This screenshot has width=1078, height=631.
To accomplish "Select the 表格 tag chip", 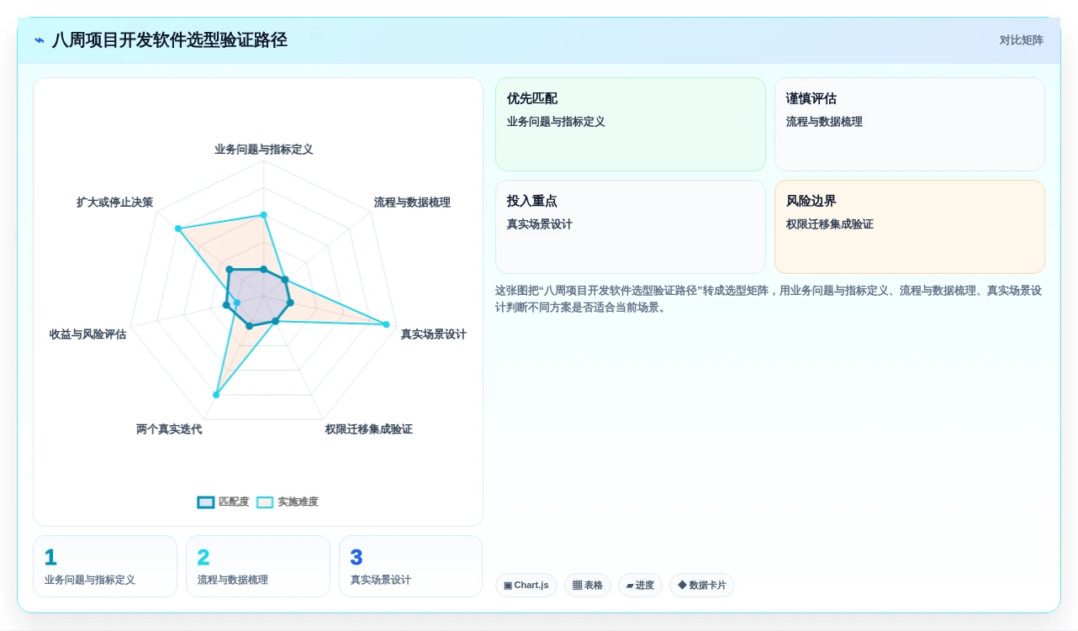I will [x=588, y=585].
